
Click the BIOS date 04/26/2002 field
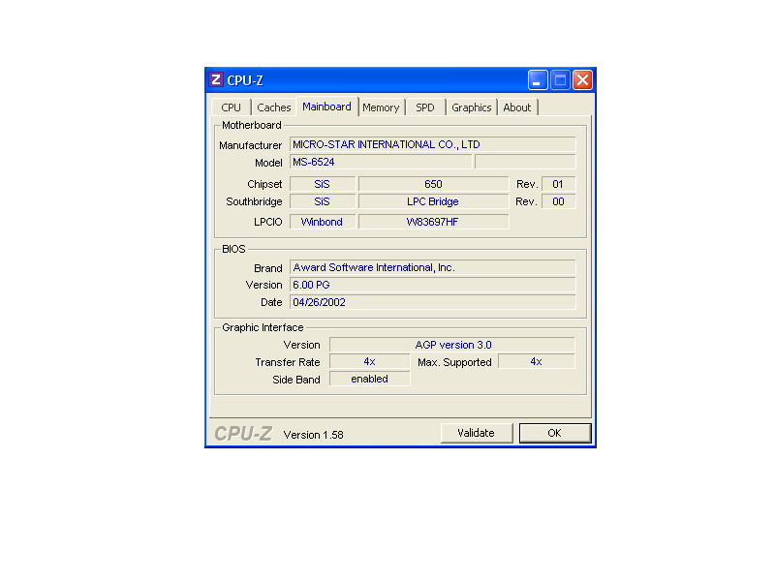pos(432,302)
